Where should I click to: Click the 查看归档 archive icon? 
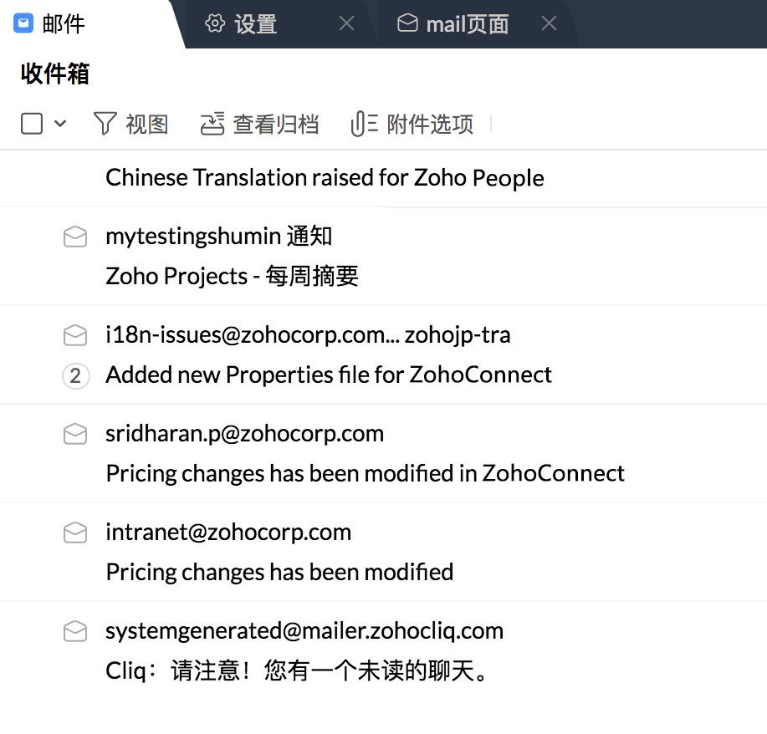212,124
